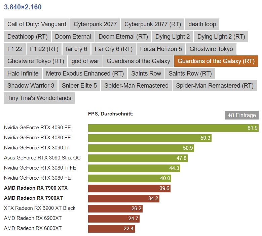Select the Saints Row (RT) tab

pyautogui.click(x=190, y=74)
